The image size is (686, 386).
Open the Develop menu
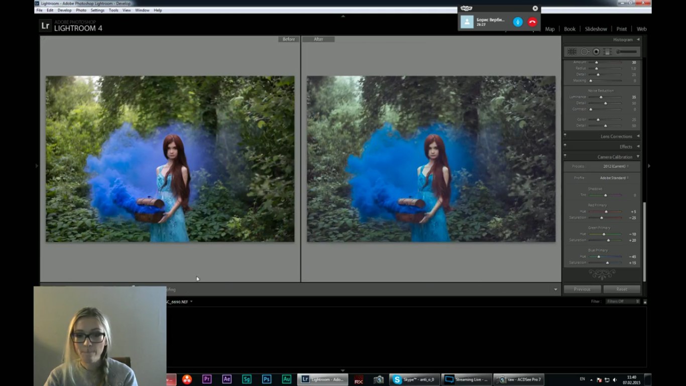64,10
